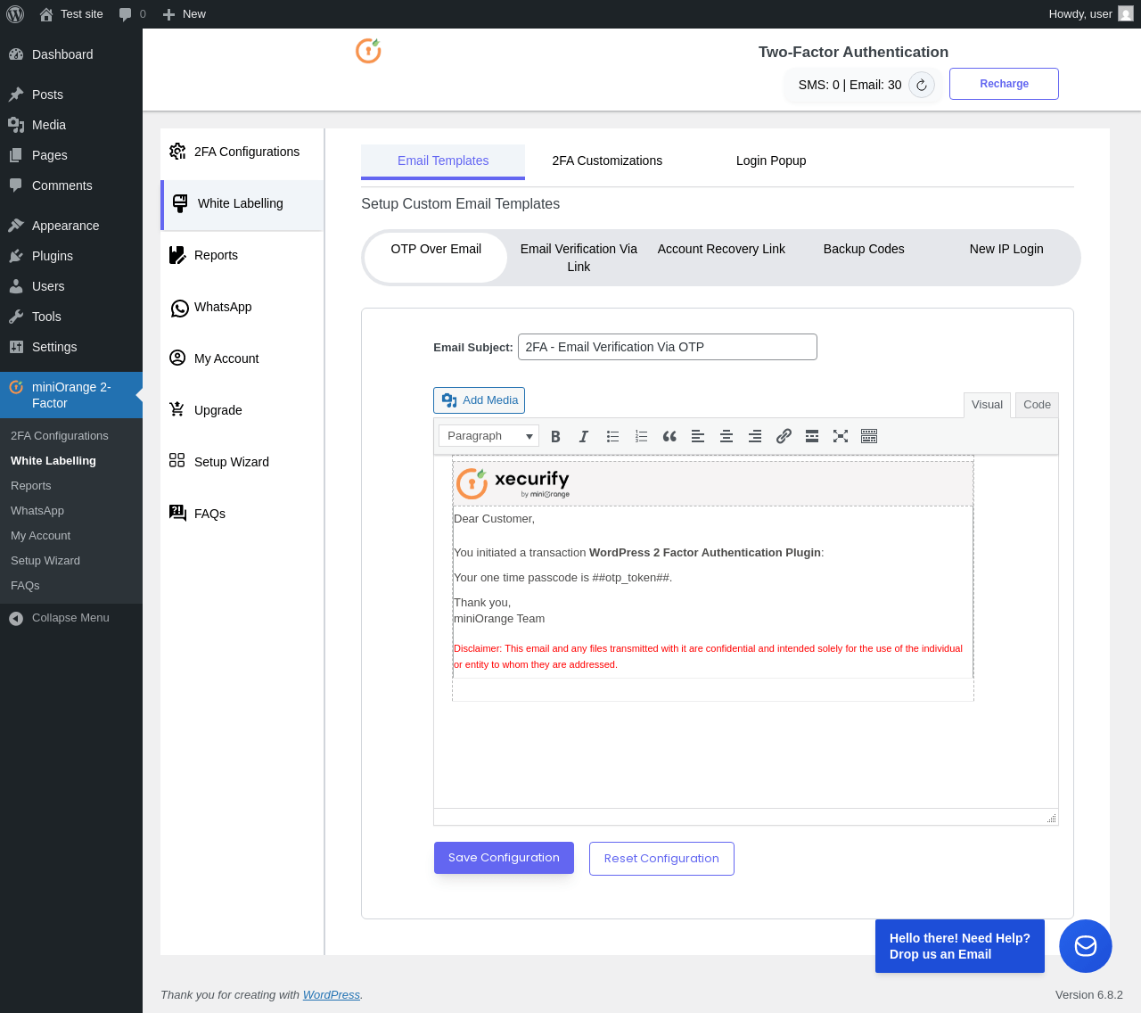The height and width of the screenshot is (1013, 1141).
Task: Switch to the 2FA Customizations tab
Action: click(607, 161)
